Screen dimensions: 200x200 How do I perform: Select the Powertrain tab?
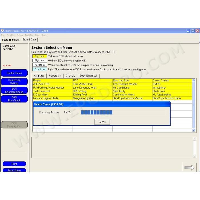click(55, 76)
